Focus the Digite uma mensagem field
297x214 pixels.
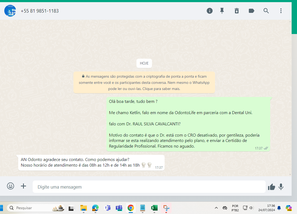(149, 187)
